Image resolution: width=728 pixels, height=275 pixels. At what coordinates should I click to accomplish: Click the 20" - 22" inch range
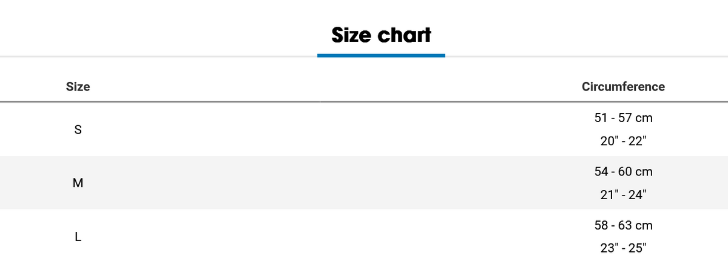click(x=623, y=141)
